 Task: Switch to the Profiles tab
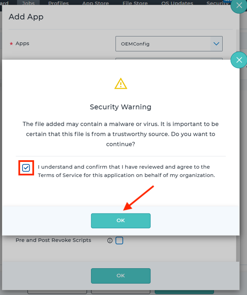58,3
